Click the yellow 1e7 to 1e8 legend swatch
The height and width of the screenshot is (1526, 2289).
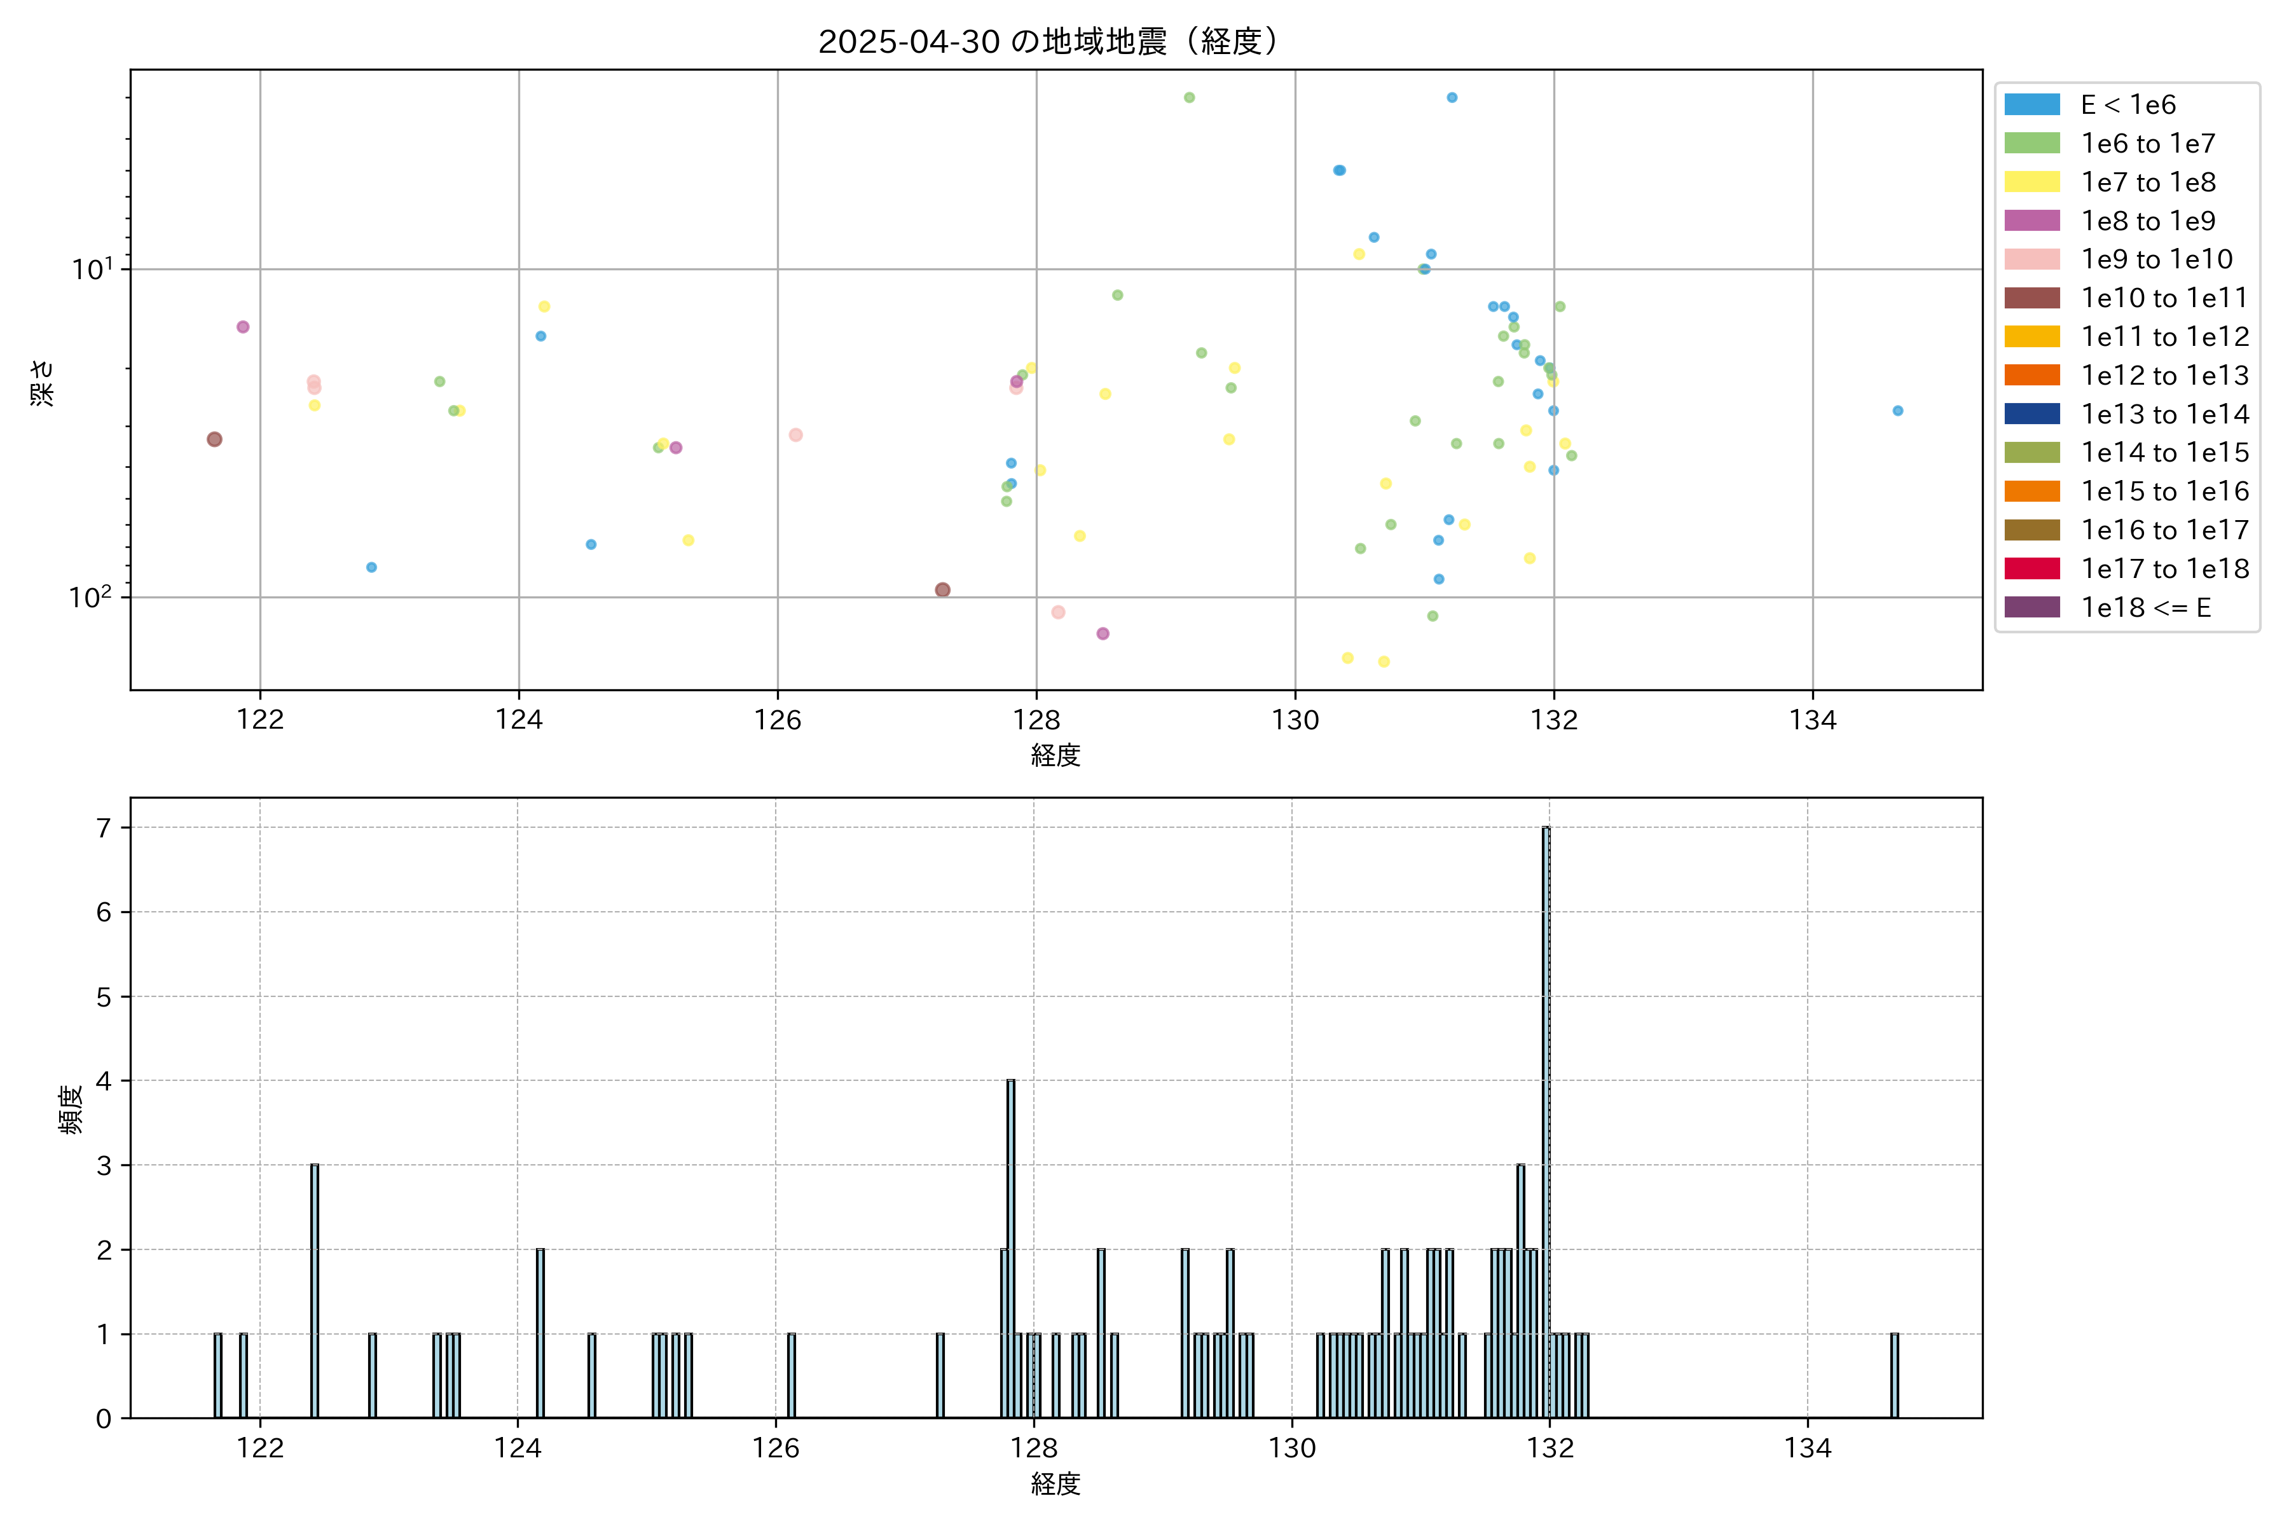coord(2031,182)
